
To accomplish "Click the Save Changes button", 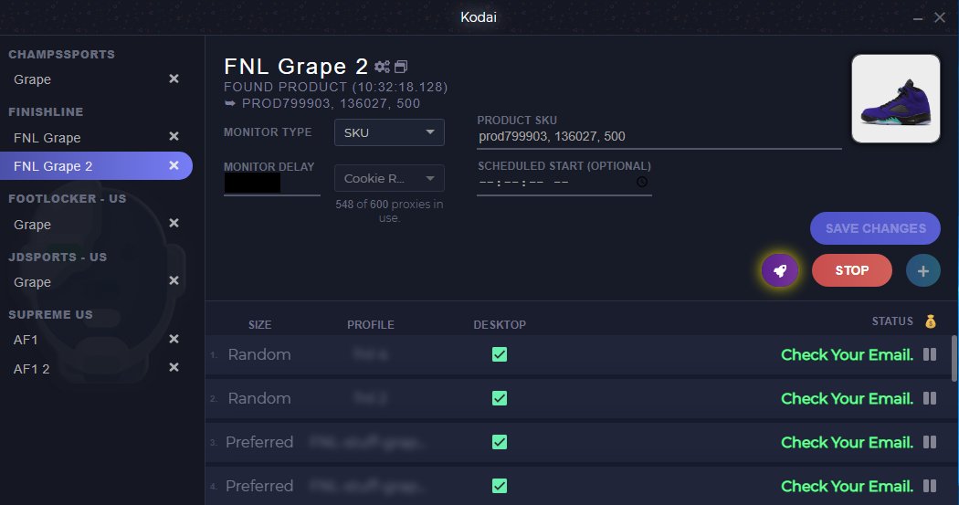I will click(x=875, y=228).
